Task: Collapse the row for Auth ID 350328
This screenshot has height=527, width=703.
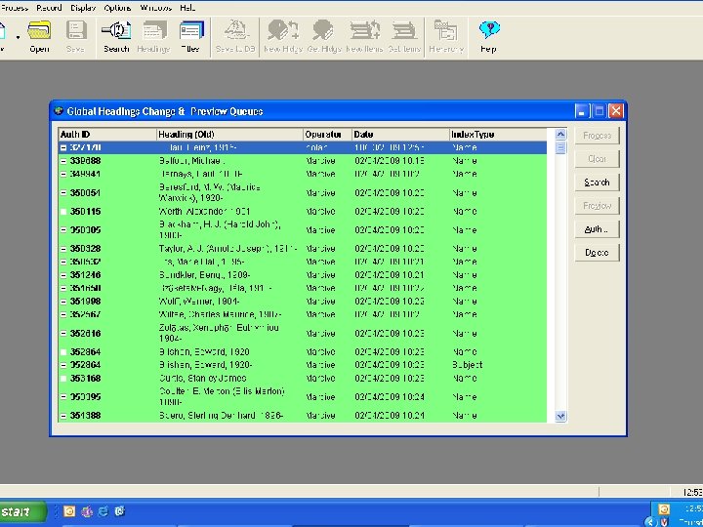Action: 63,249
